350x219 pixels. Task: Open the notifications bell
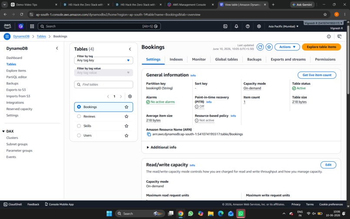(236, 27)
